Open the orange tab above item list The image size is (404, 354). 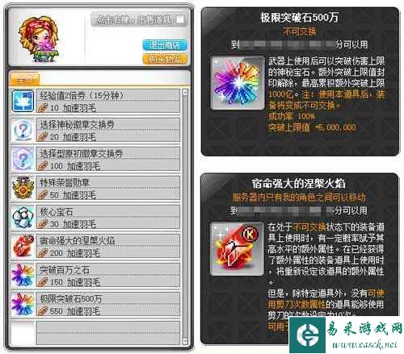tap(24, 79)
